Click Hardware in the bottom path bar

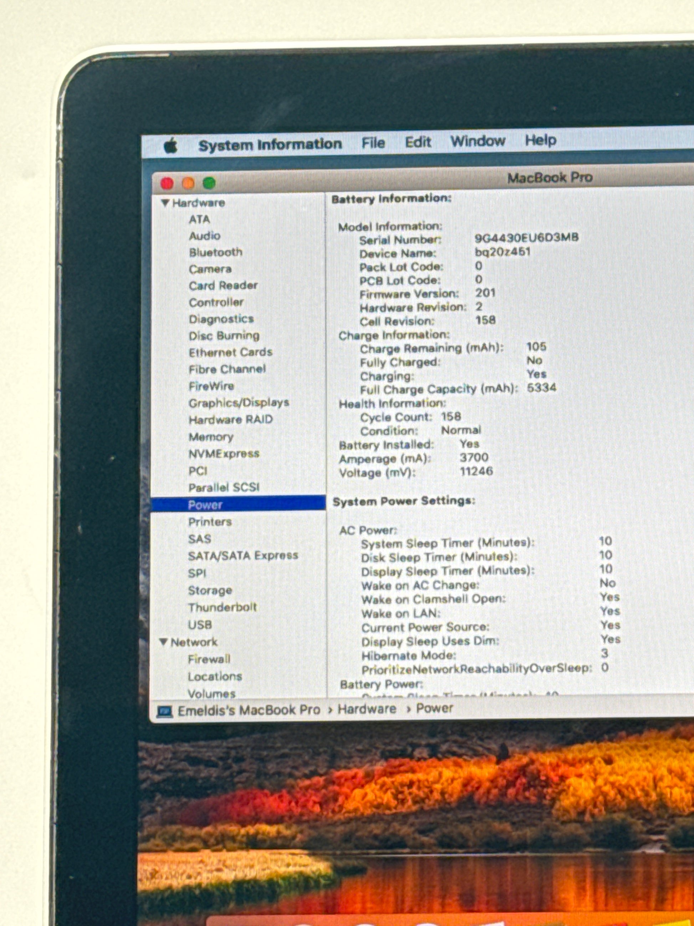tap(367, 709)
